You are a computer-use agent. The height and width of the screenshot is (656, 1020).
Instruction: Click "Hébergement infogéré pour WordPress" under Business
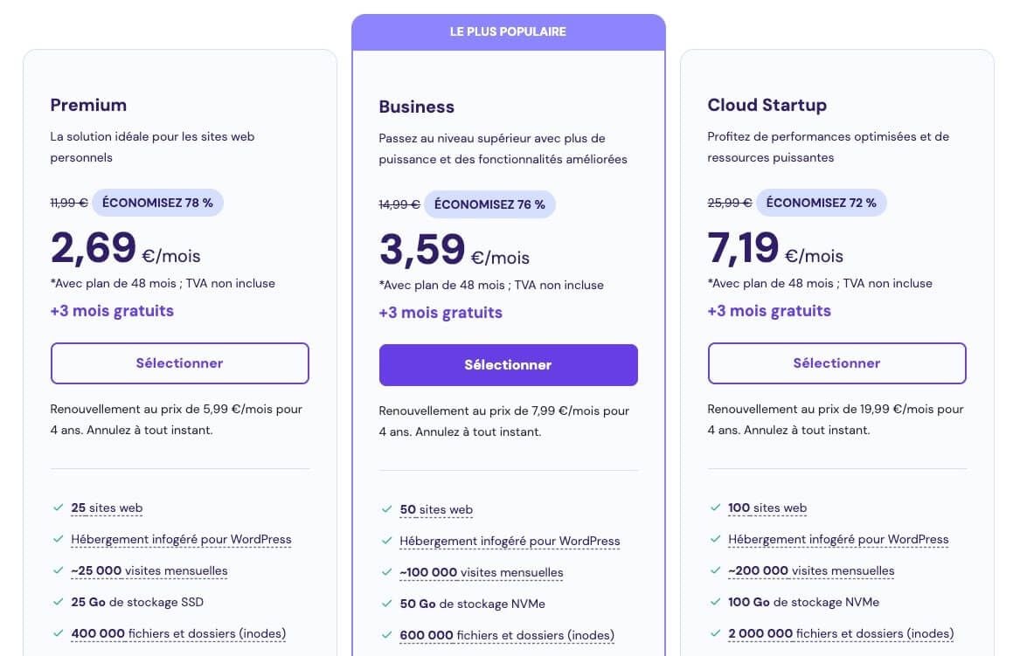[x=510, y=541]
